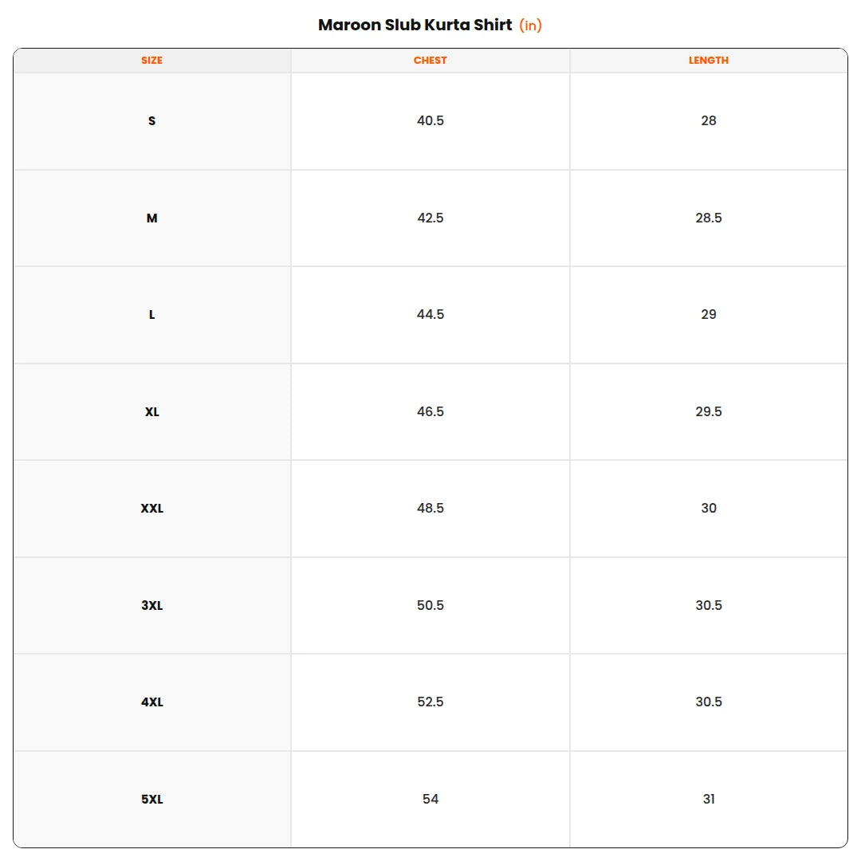Screen dimensions: 861x861
Task: Click the 48.5 chest measurement cell
Action: [430, 509]
